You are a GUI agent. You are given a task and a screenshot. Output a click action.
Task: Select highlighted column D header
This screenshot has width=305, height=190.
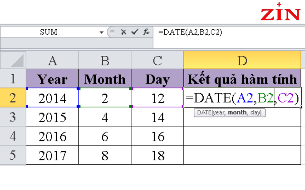click(242, 60)
